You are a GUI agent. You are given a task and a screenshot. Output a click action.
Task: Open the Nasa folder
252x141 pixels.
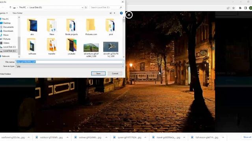tap(52, 27)
